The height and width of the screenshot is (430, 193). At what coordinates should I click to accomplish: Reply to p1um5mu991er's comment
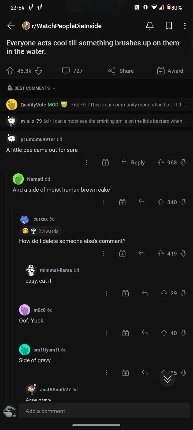(133, 162)
